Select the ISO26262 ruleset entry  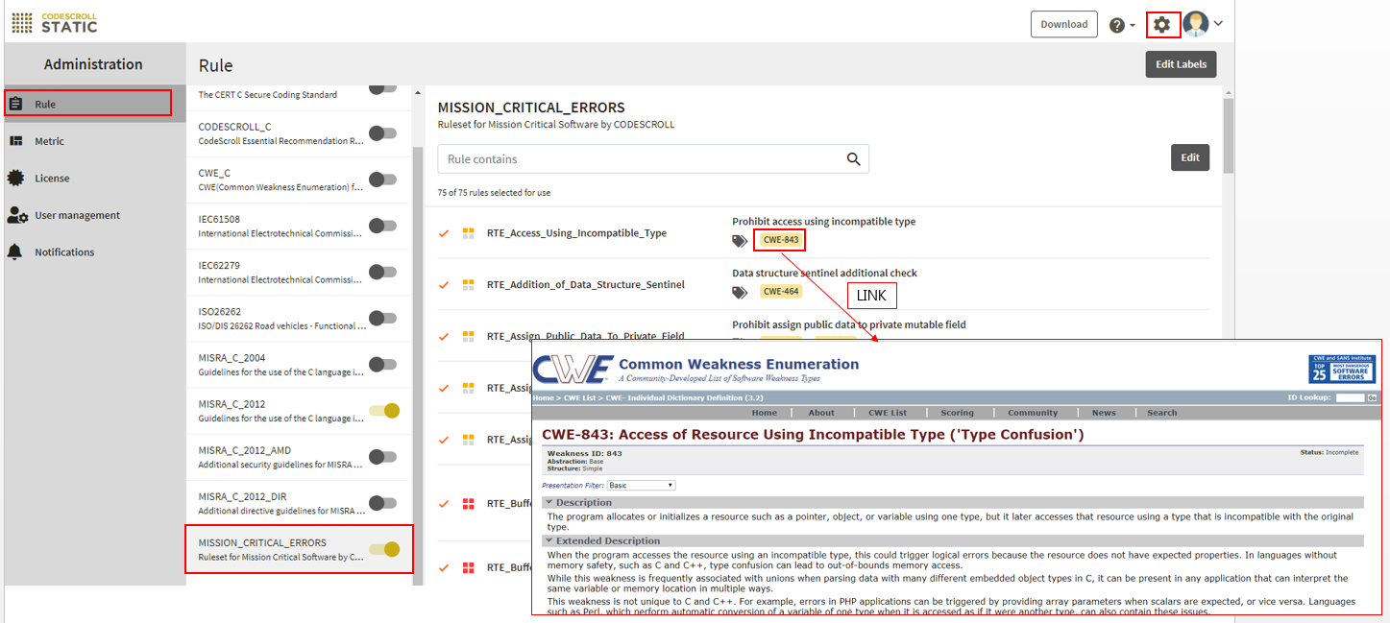click(299, 318)
